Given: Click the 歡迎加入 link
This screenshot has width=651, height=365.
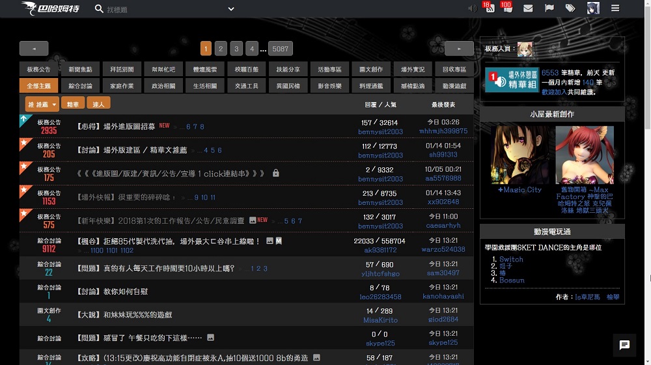Looking at the screenshot, I should (x=554, y=92).
